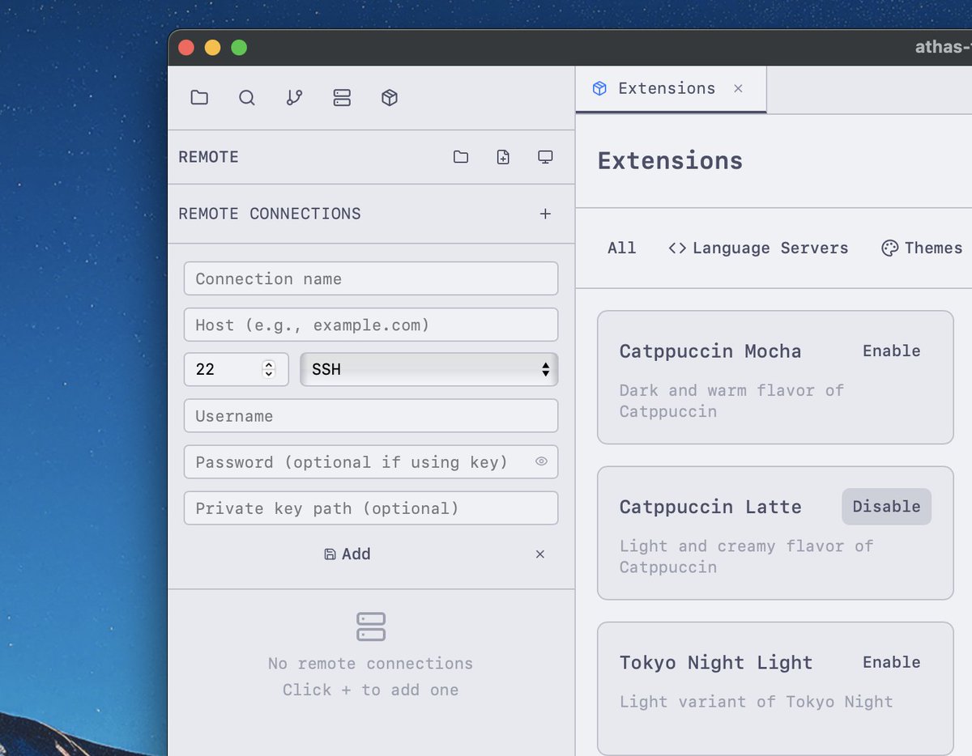Select the All extensions filter
This screenshot has width=972, height=756.
622,248
